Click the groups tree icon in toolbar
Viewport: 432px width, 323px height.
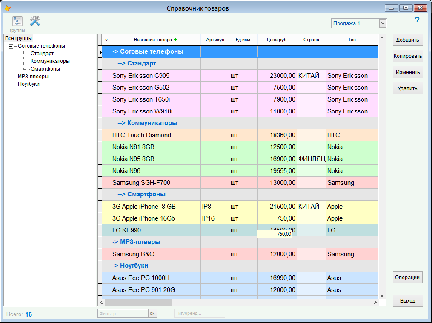point(17,21)
